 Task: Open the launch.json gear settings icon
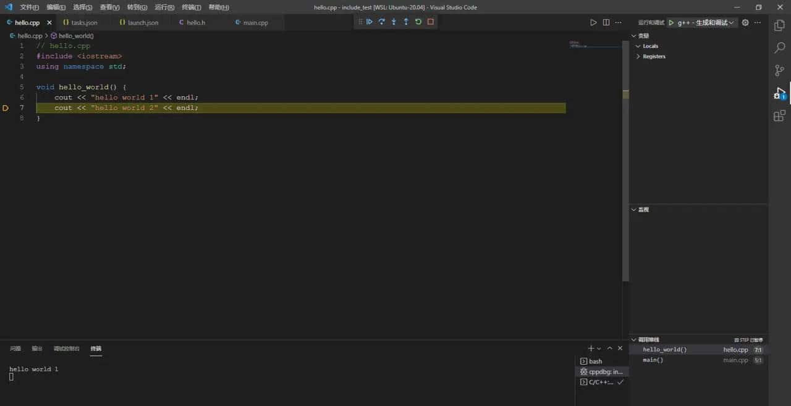pos(745,22)
